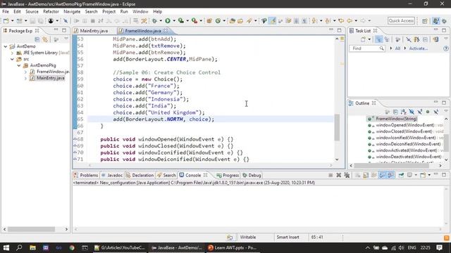
Task: Click the Run with Coverage toolbar icon
Action: click(180, 20)
